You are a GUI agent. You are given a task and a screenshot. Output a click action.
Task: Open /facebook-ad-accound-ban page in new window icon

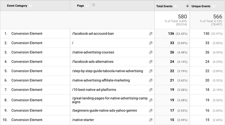(x=151, y=34)
